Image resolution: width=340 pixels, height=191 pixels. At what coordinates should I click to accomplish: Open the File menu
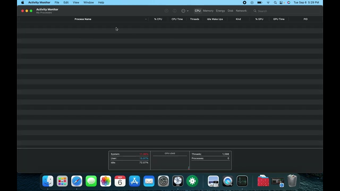point(57,2)
